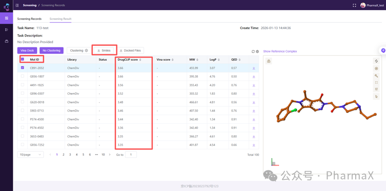Toggle the select-all Mol ID checkbox
This screenshot has width=386, height=191.
[22, 59]
